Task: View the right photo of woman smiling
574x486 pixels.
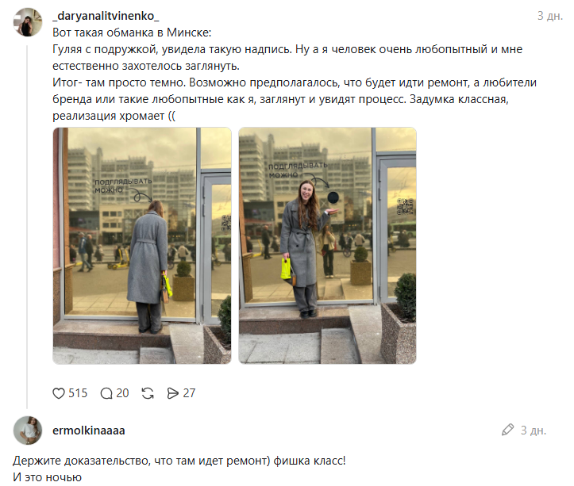Action: point(327,245)
